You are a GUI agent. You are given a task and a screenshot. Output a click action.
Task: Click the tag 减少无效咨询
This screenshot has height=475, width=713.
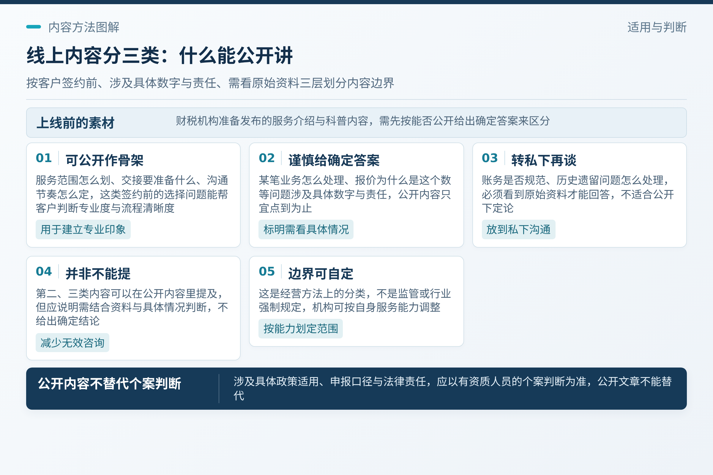click(72, 343)
